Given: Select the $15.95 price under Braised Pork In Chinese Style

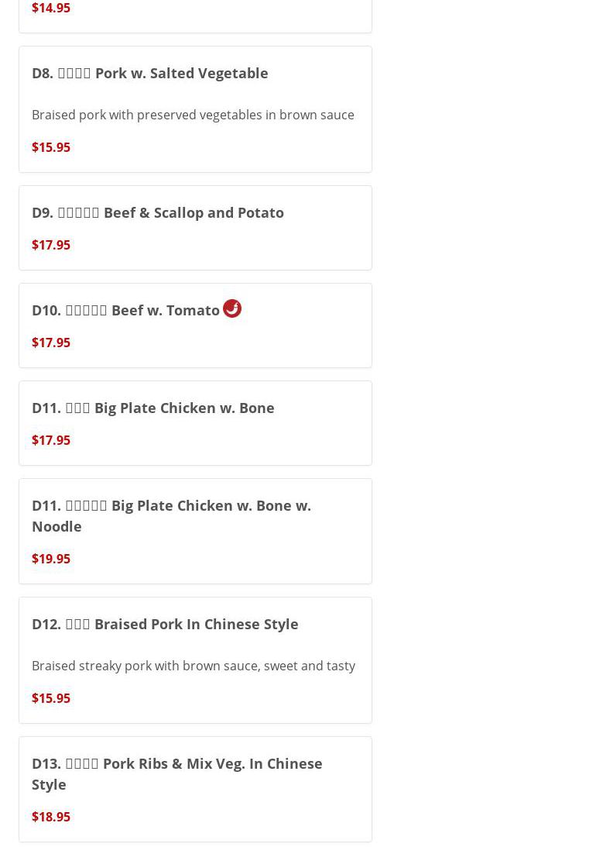Looking at the screenshot, I should click(51, 698).
